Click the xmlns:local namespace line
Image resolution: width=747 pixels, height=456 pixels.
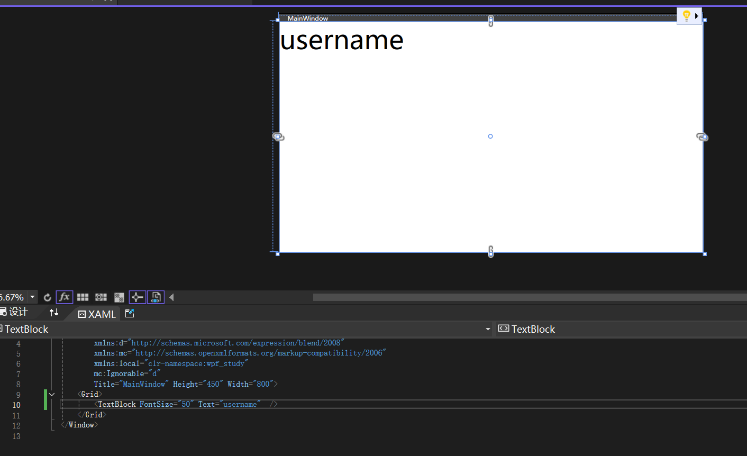[x=171, y=363]
